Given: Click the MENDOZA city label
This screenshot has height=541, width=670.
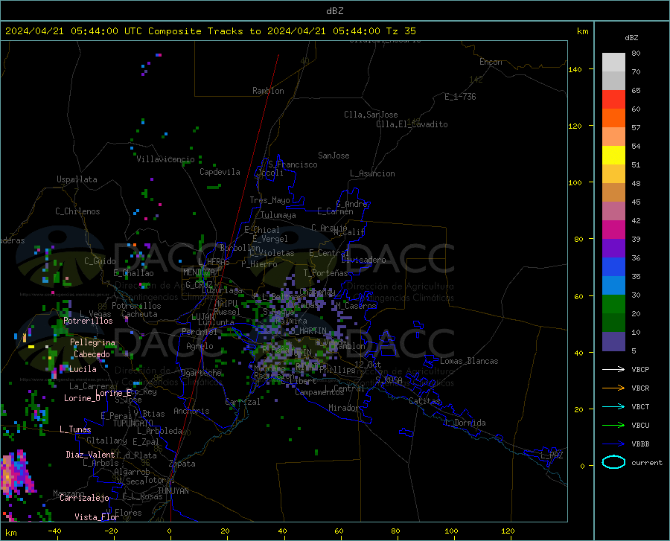Looking at the screenshot, I should (199, 272).
